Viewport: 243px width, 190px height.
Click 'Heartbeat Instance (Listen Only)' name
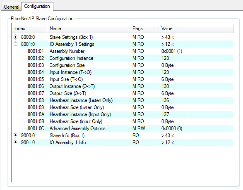[x=81, y=100]
